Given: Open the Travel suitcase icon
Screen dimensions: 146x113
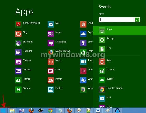Looking at the screenshot, I should pos(83,62).
